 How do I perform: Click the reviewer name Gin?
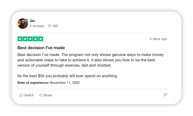click(x=32, y=21)
